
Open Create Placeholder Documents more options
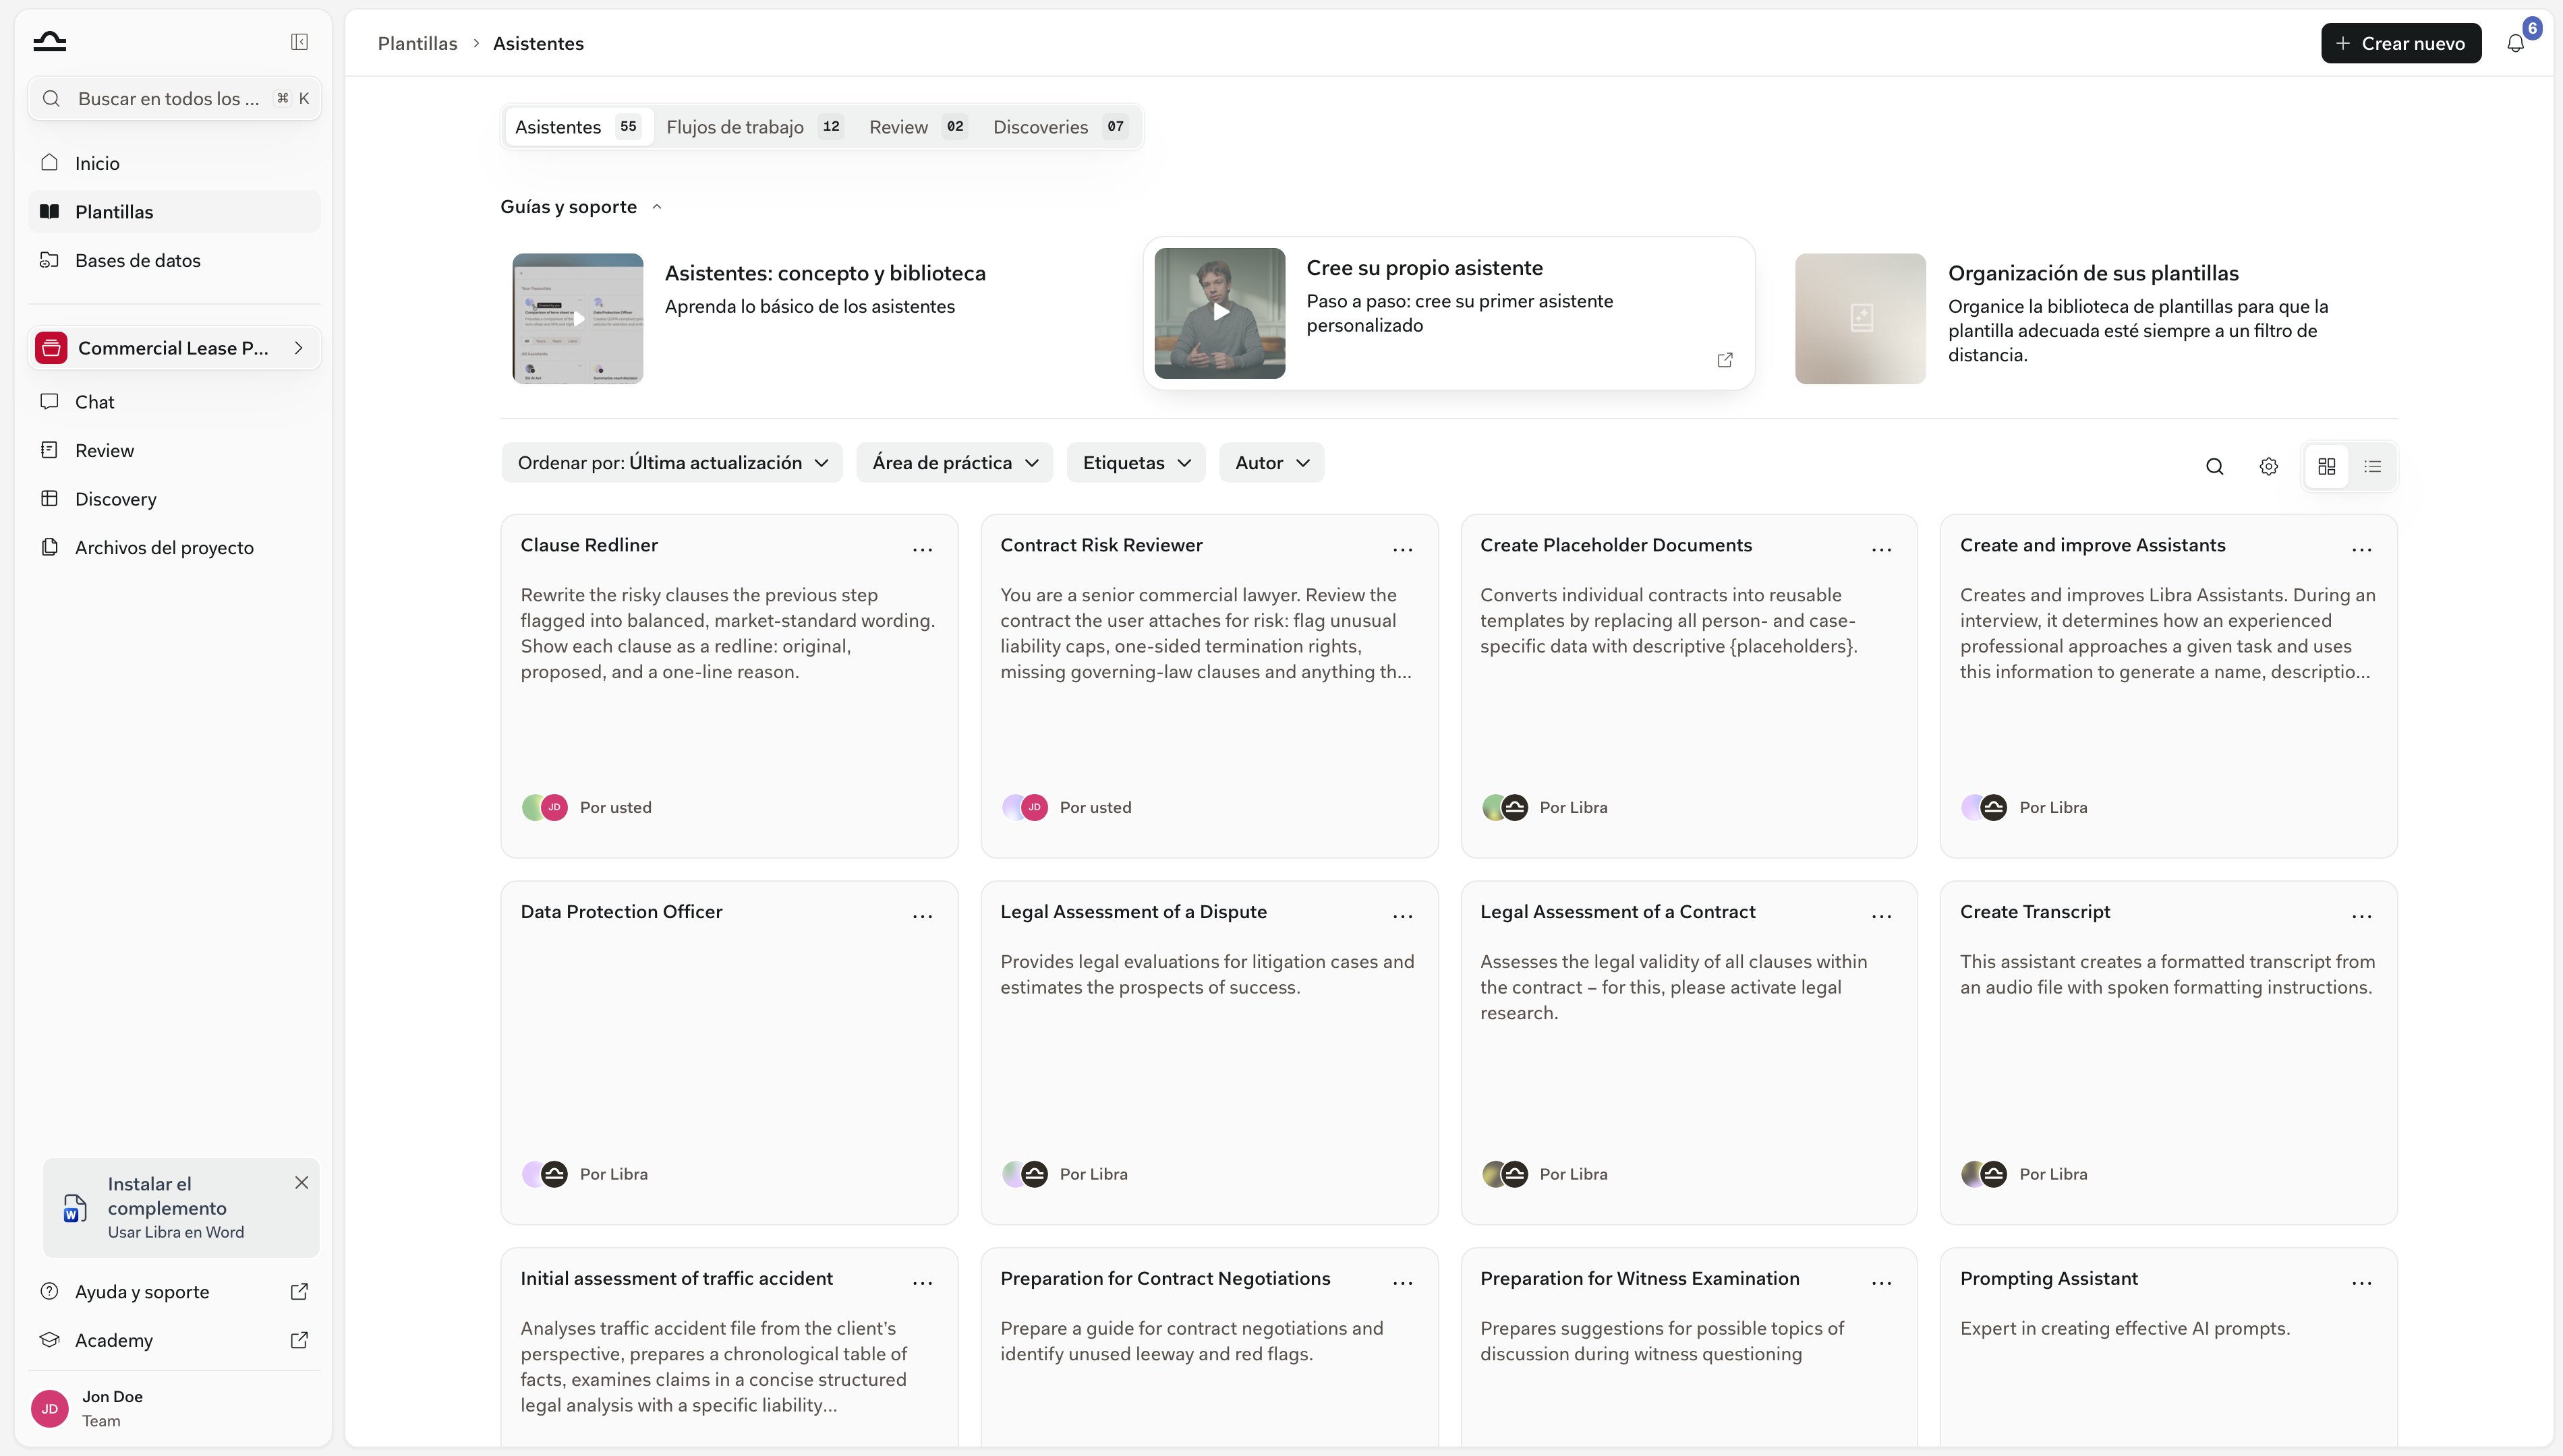pos(1882,549)
